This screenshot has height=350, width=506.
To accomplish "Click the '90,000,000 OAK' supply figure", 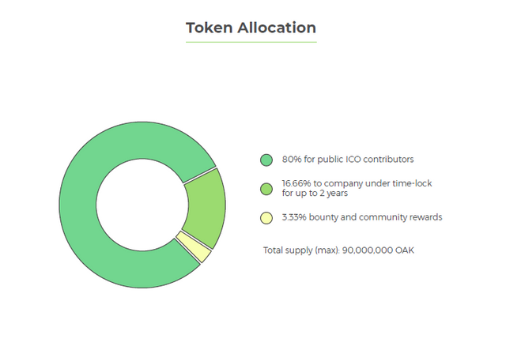I will [x=378, y=250].
